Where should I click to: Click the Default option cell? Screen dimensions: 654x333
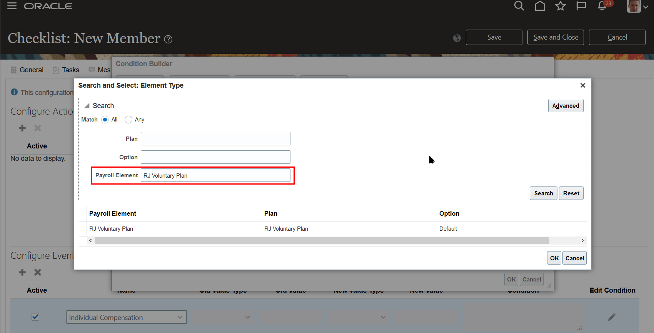[x=448, y=229]
